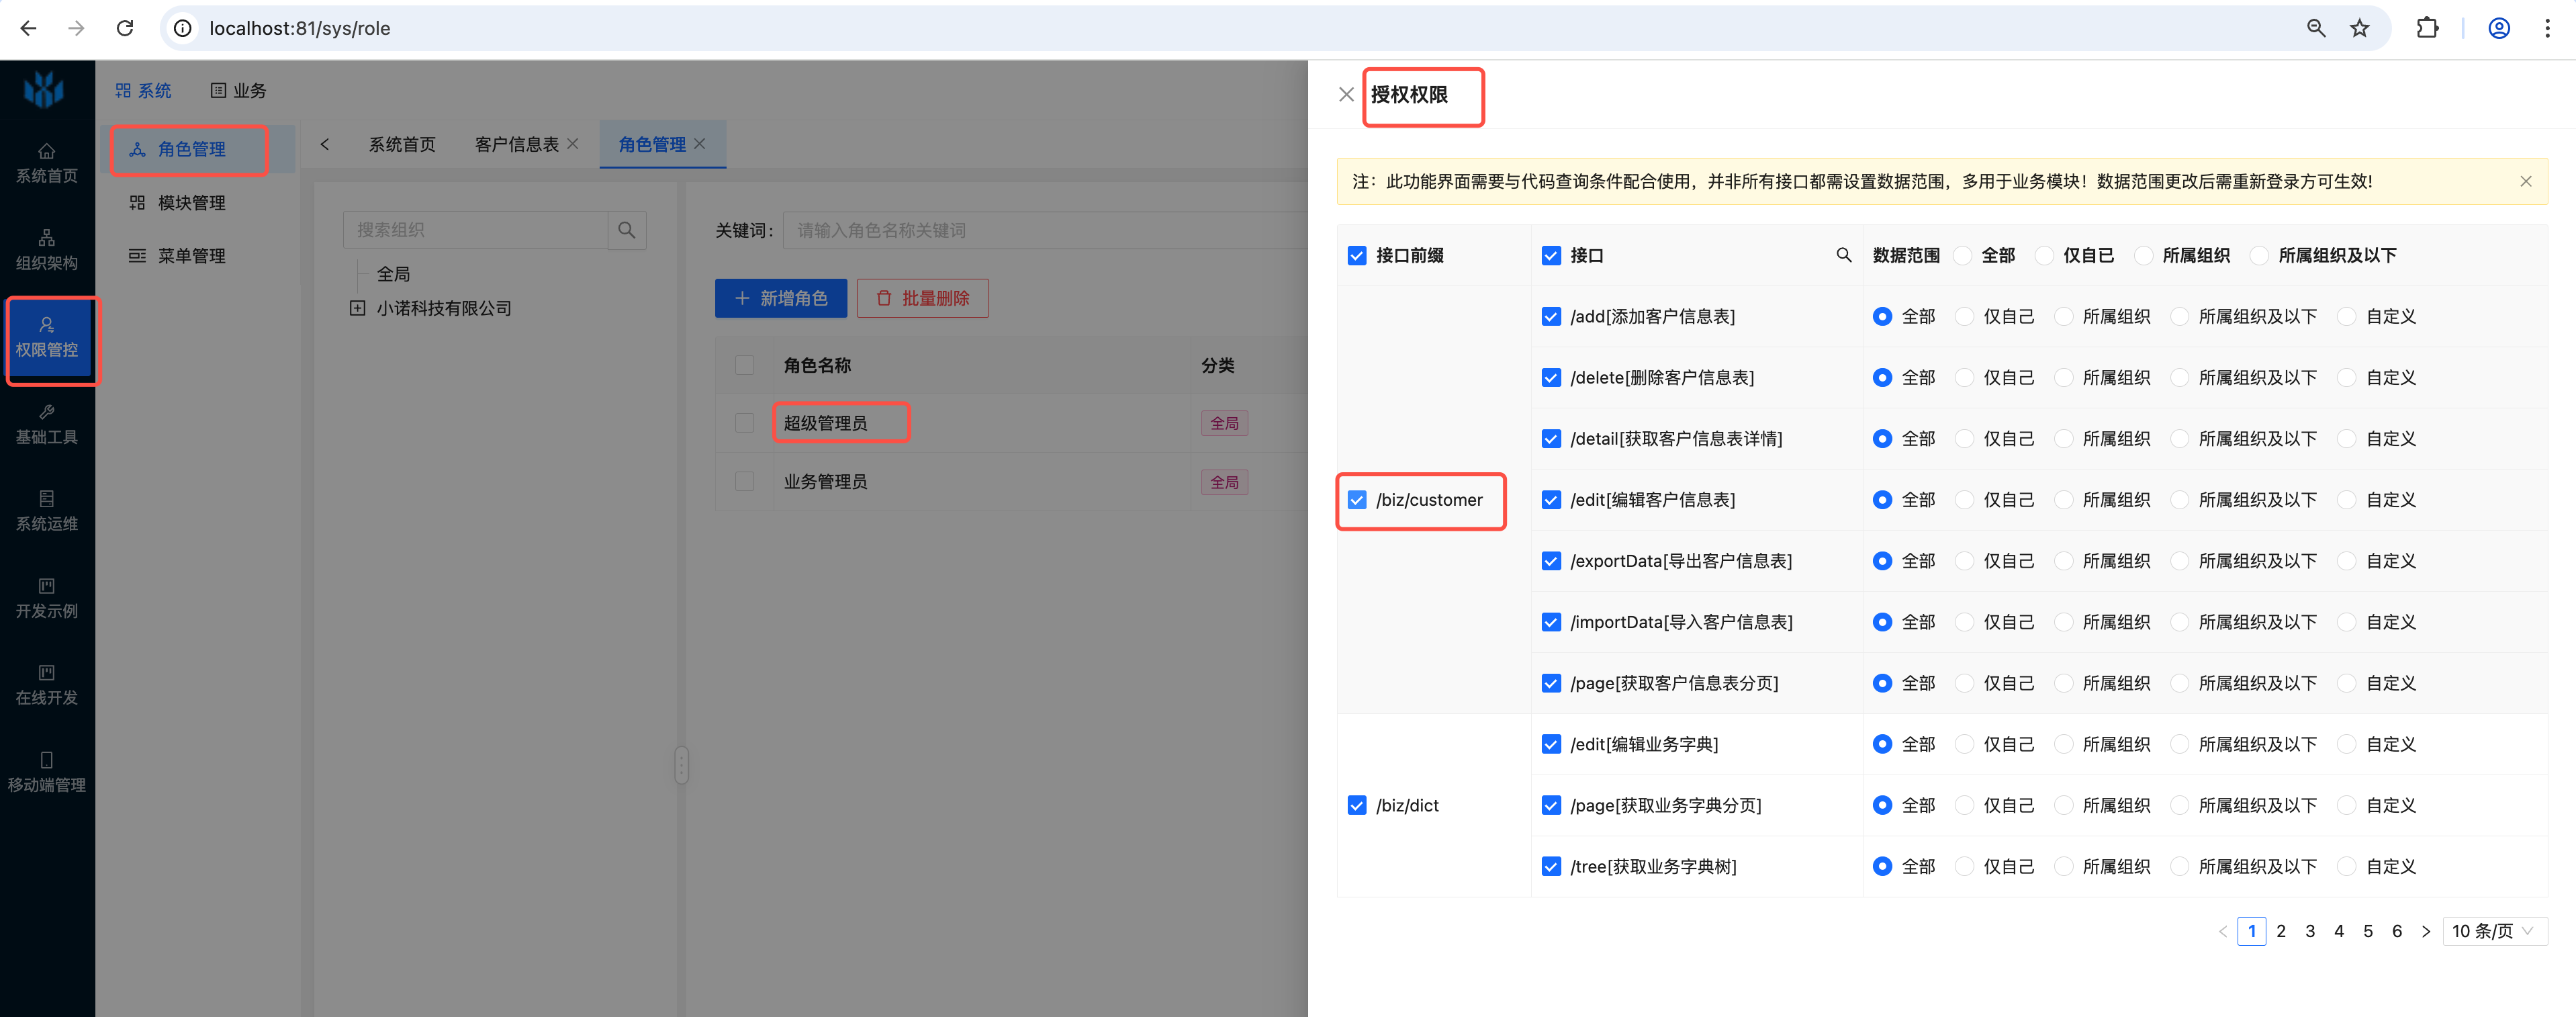Open 模块管理 menu item
Viewport: 2576px width, 1017px height.
tap(191, 203)
